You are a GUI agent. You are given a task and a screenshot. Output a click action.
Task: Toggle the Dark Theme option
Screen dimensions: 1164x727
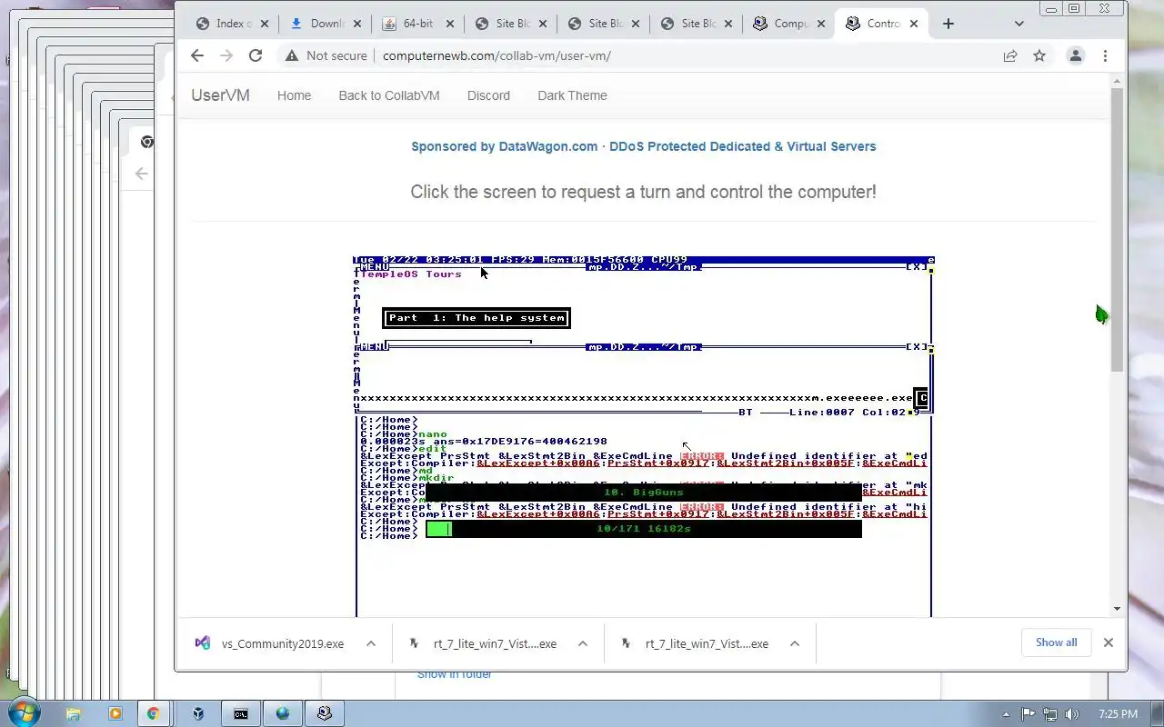pyautogui.click(x=572, y=95)
